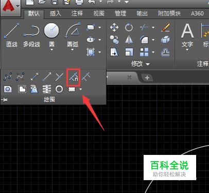
Task: Open the Revision Cloud dropdown arrow
Action: pyautogui.click(x=80, y=89)
